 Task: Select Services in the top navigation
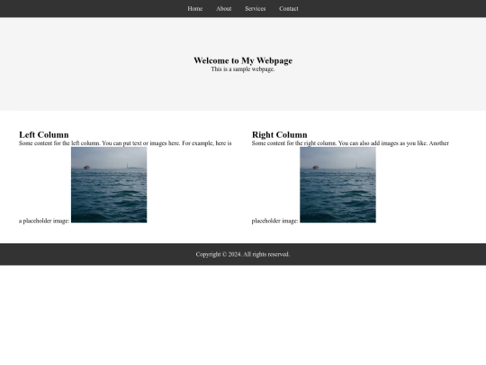pos(255,9)
